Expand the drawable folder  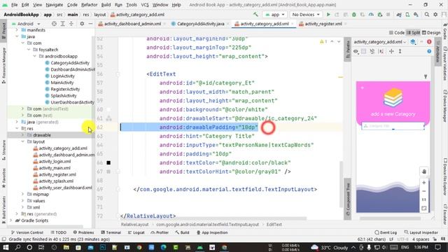[x=23, y=135]
